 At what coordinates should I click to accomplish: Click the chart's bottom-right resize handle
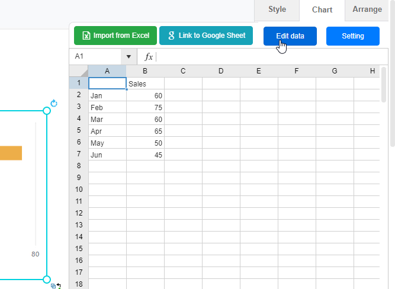pos(47,279)
